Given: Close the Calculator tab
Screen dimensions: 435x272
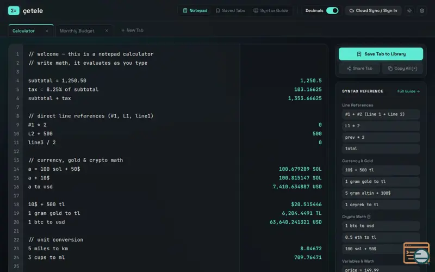Looking at the screenshot, I should point(47,31).
